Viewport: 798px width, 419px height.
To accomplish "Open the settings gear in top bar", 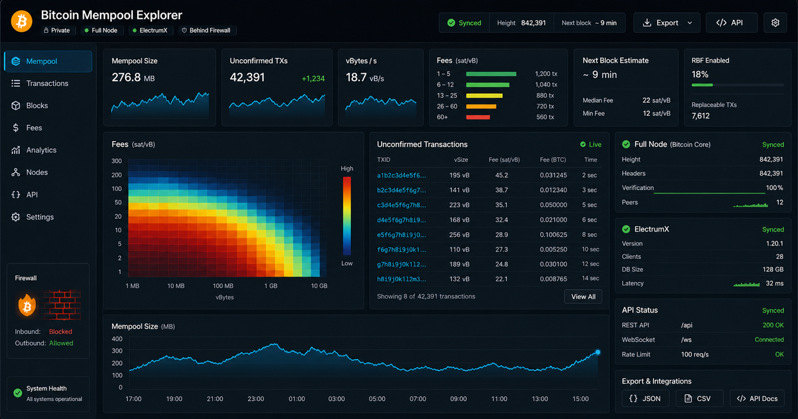I will click(x=775, y=23).
